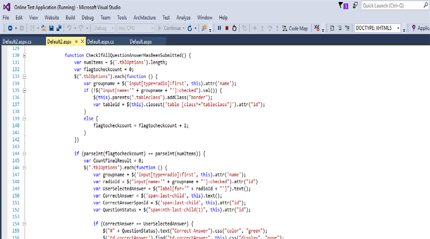This screenshot has width=430, height=239.
Task: Open Code Map from debug toolbar
Action: tap(295, 28)
